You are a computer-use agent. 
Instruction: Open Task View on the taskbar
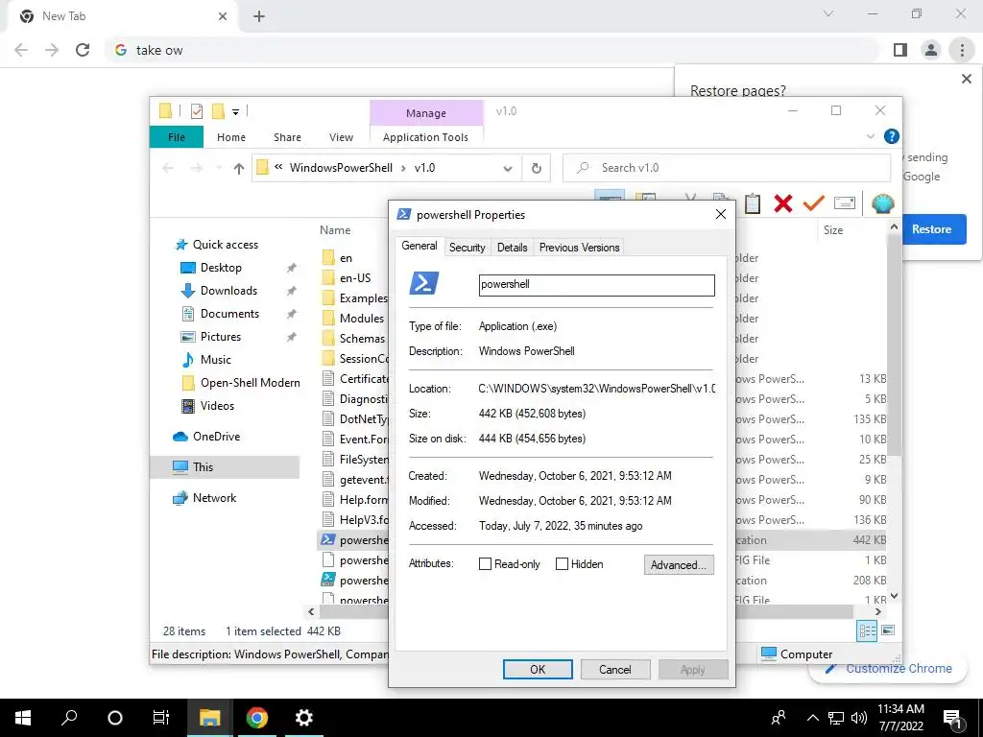pos(161,718)
